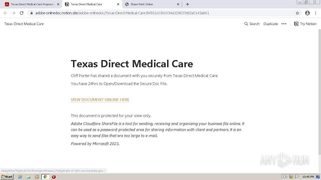Viewport: 321px width, 180px height.
Task: Click the You have 24hrs line
Action: [x=119, y=84]
